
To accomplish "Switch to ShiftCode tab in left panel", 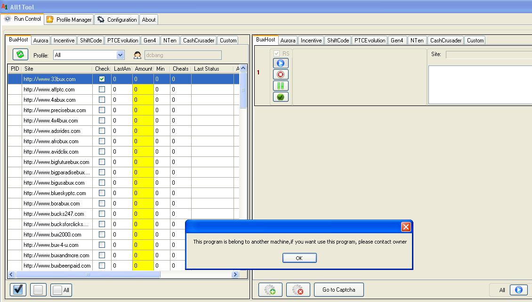I will 90,41.
